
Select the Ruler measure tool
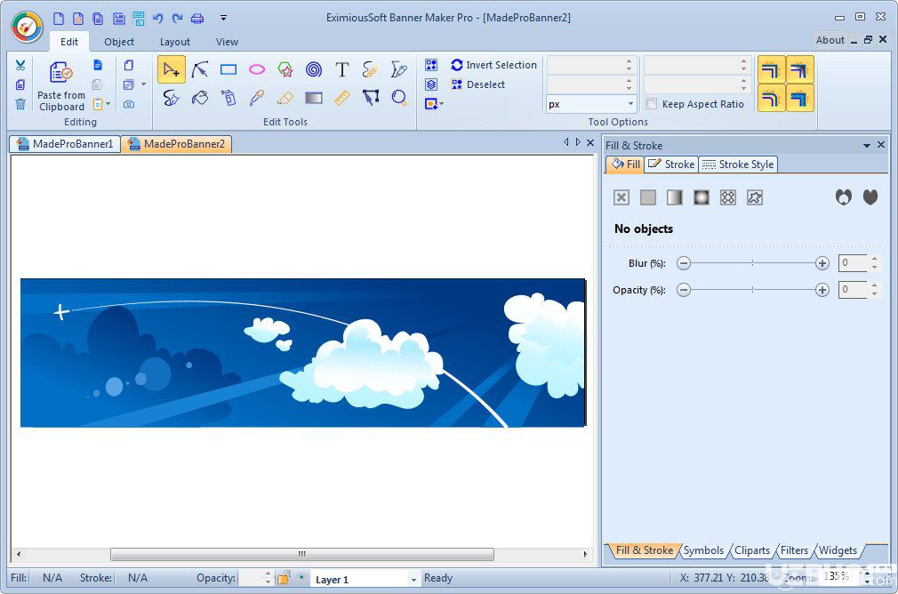pos(342,98)
